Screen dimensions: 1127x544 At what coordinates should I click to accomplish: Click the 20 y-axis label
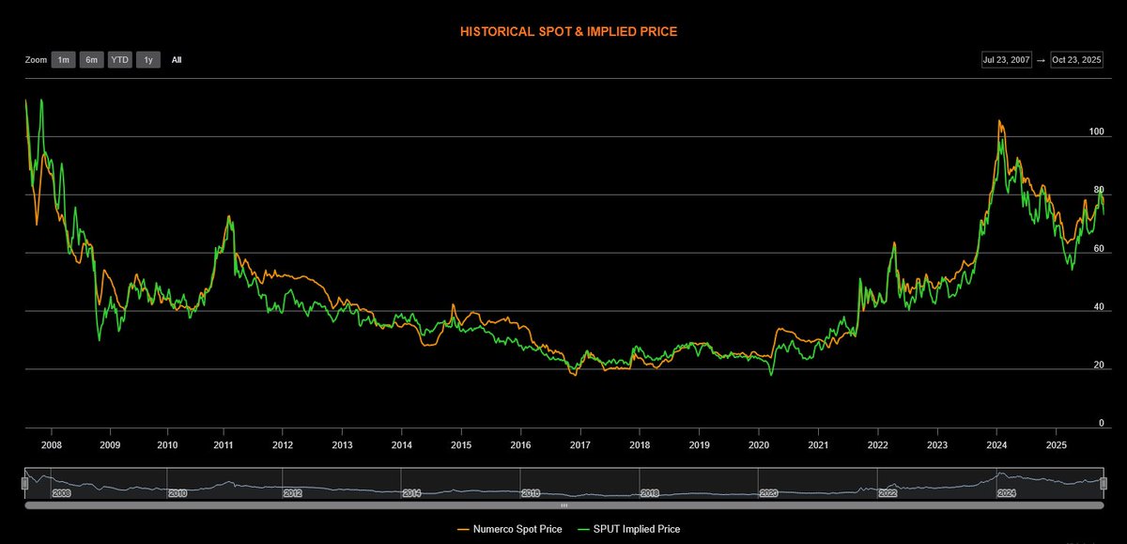point(1099,365)
